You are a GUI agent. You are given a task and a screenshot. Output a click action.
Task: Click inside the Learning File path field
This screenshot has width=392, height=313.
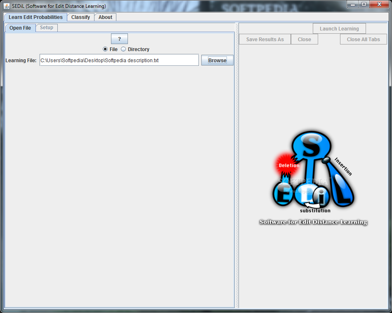[x=119, y=60]
